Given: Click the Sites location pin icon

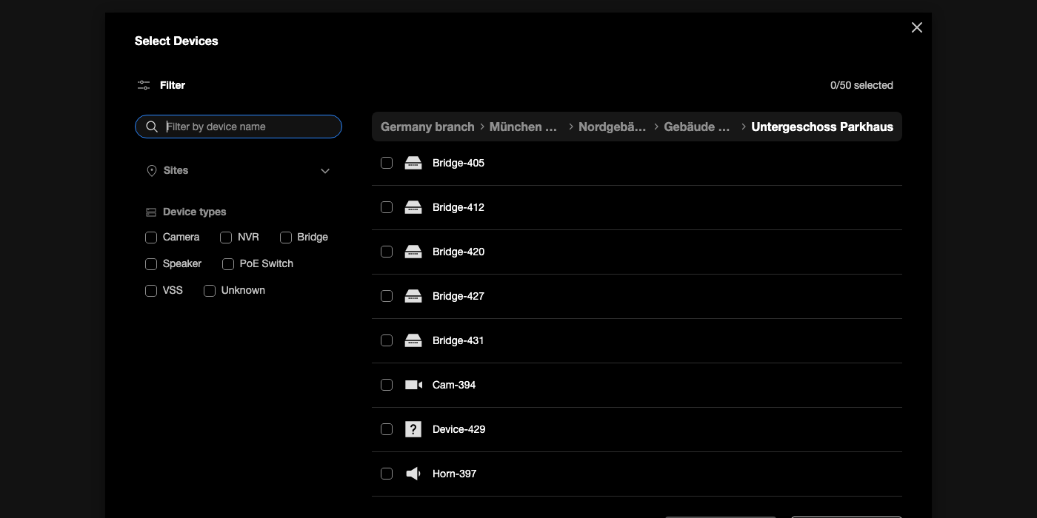Looking at the screenshot, I should (152, 170).
